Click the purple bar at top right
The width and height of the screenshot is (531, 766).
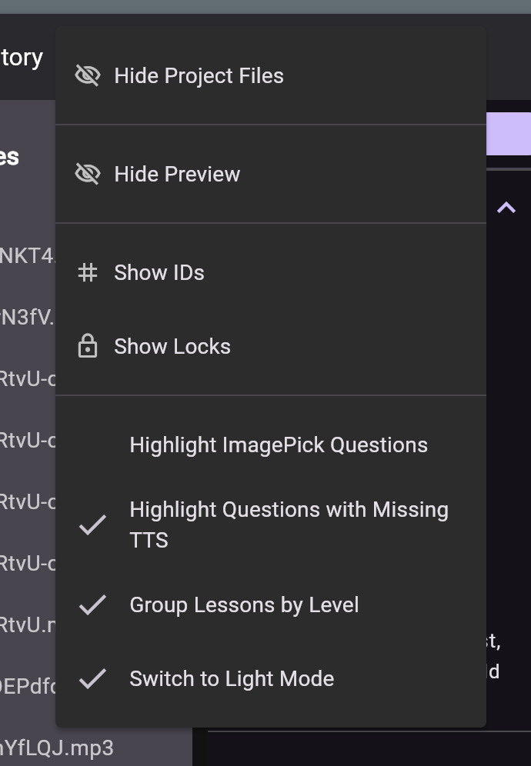coord(509,134)
